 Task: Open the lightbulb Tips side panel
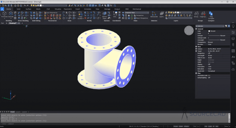point(233,26)
